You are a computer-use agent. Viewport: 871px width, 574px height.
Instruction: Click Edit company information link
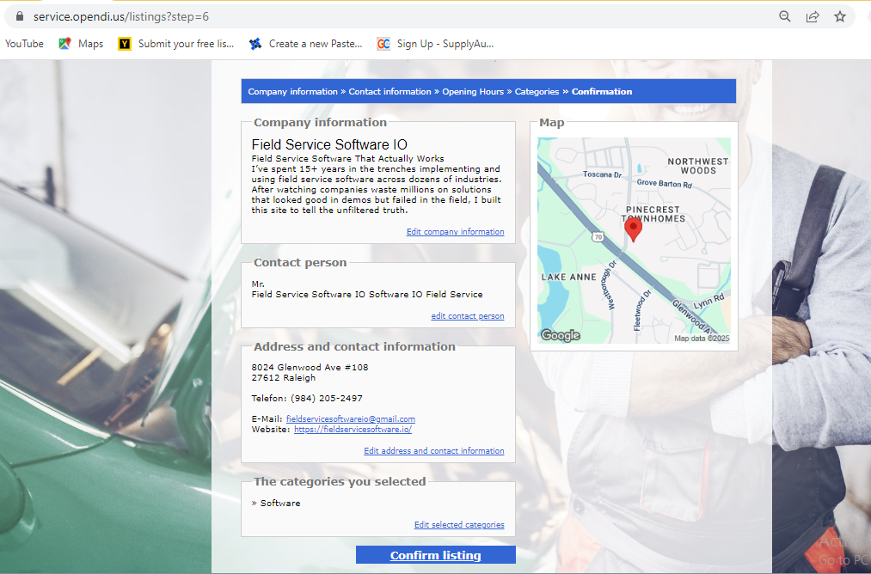(456, 231)
